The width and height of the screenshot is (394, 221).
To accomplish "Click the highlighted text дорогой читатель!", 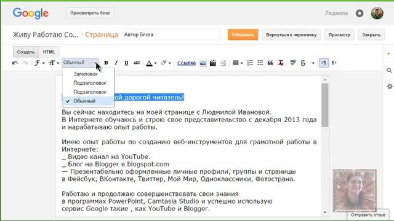I will pyautogui.click(x=155, y=97).
